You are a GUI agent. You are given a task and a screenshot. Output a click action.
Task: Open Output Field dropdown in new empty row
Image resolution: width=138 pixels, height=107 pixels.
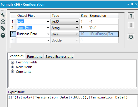pos(48,40)
